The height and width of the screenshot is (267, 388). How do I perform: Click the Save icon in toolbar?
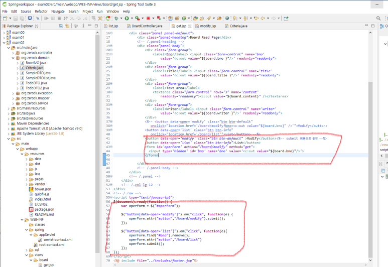16,18
